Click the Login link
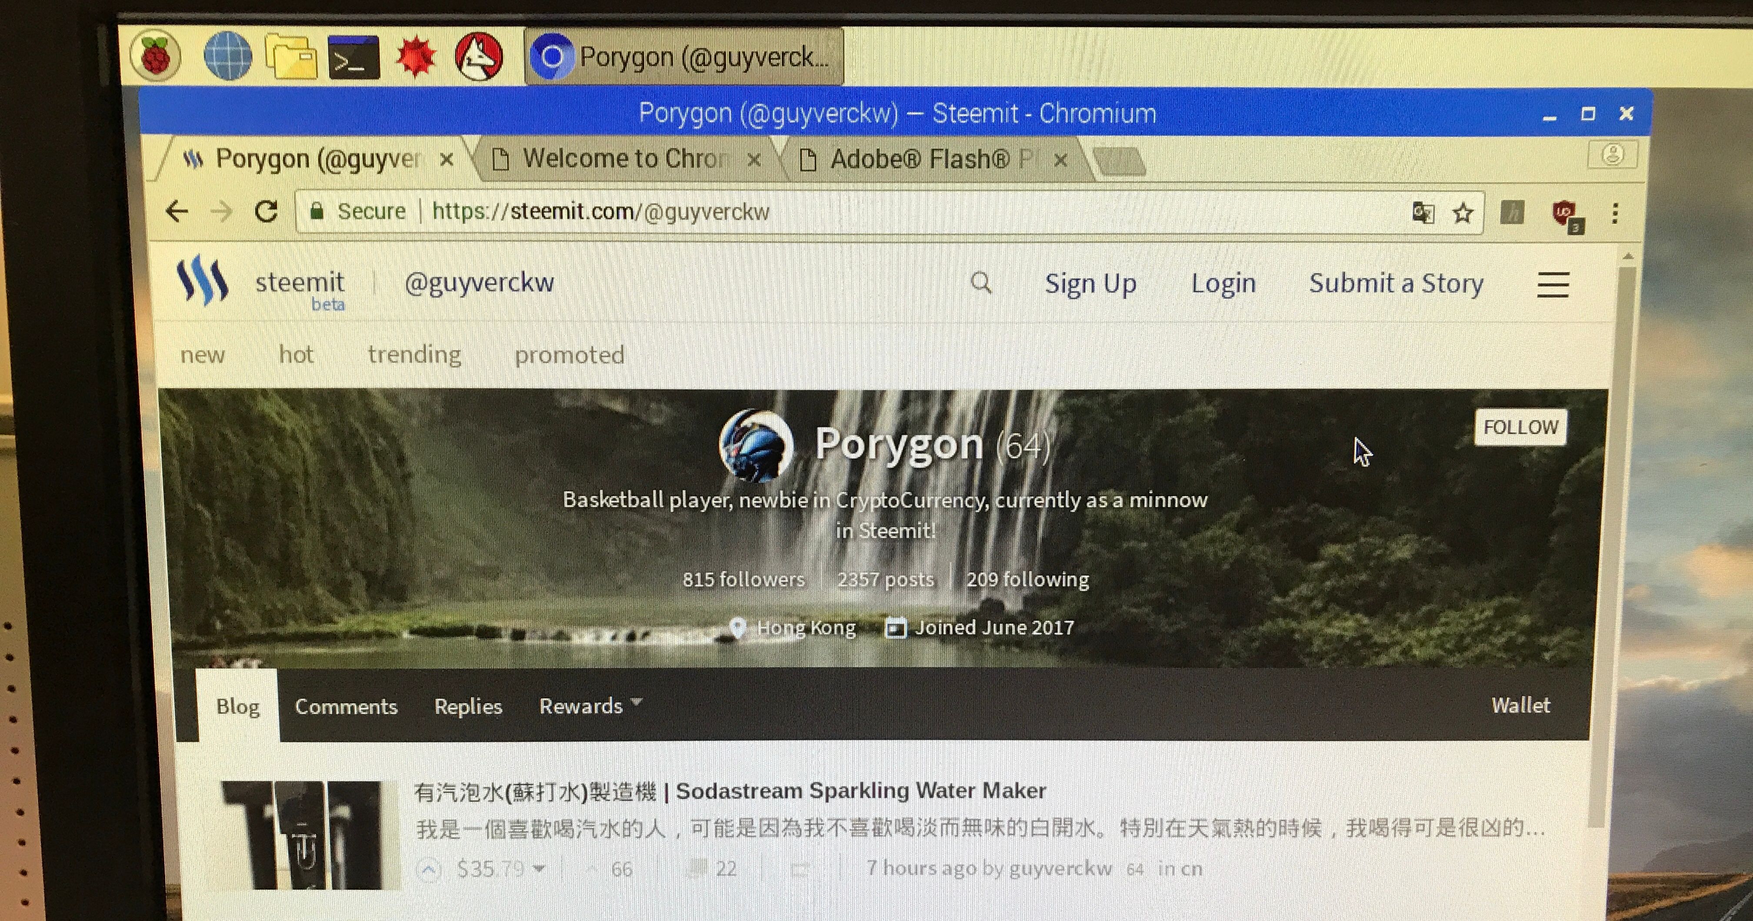 coord(1223,283)
